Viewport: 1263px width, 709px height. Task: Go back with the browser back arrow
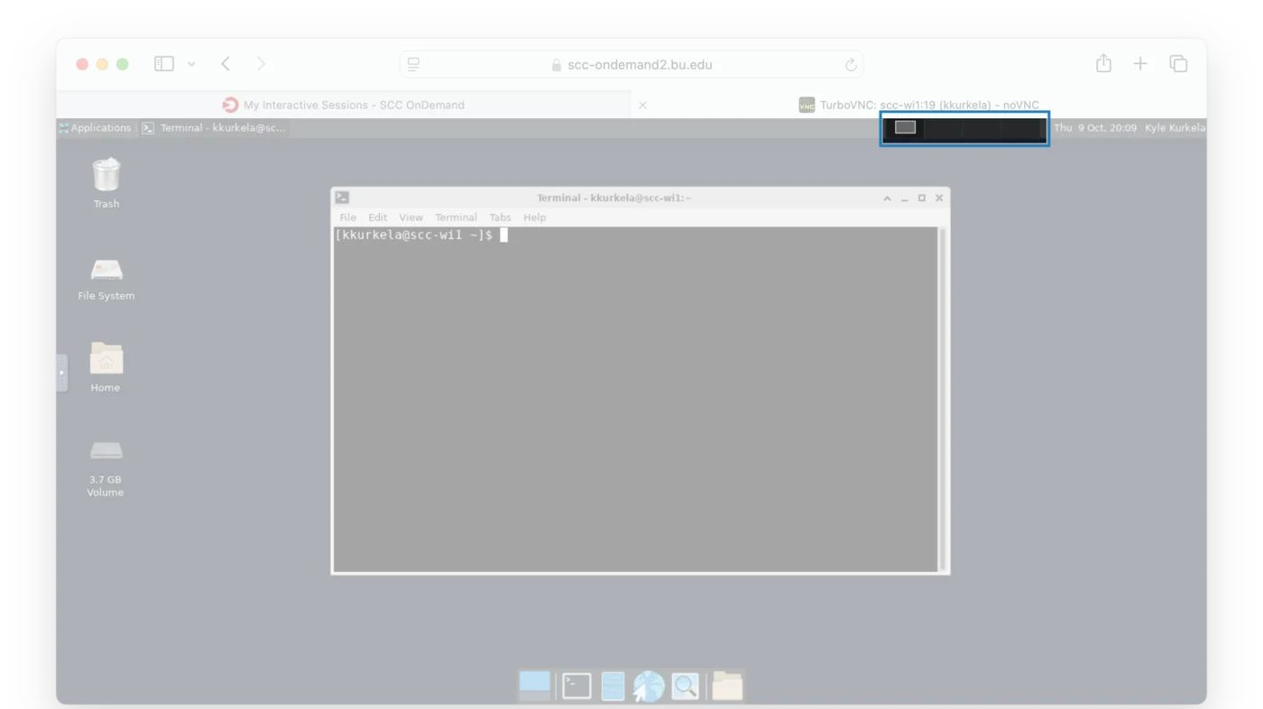(226, 64)
